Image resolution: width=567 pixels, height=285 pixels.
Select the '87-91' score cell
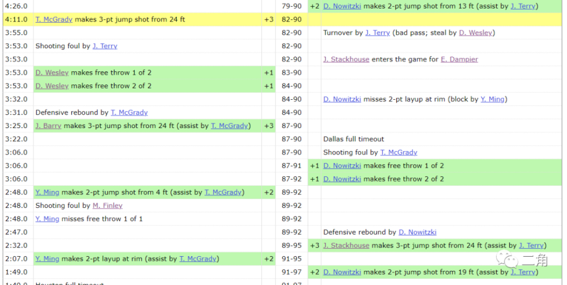[x=291, y=166]
